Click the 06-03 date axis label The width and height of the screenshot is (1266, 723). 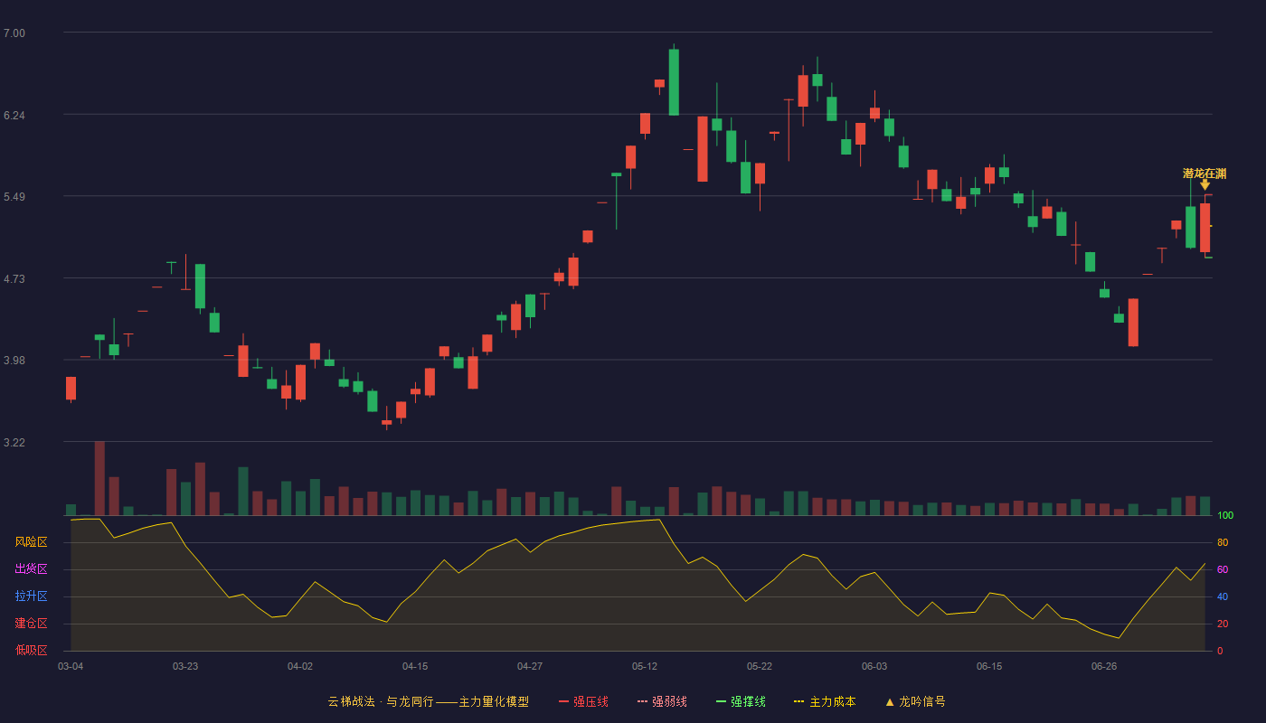[874, 666]
